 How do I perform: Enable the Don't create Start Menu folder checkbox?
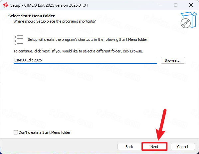[x=16, y=132]
